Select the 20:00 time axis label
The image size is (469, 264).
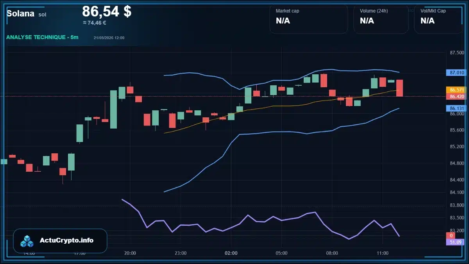130,253
